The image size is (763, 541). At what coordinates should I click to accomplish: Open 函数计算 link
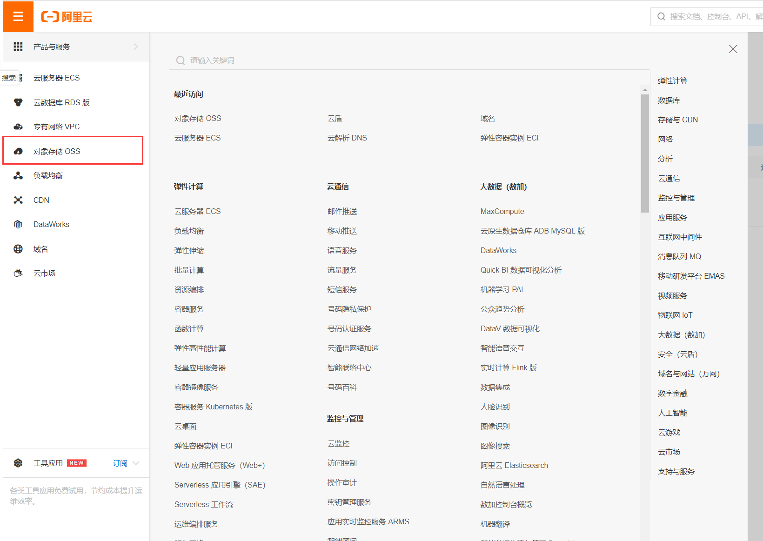[189, 328]
